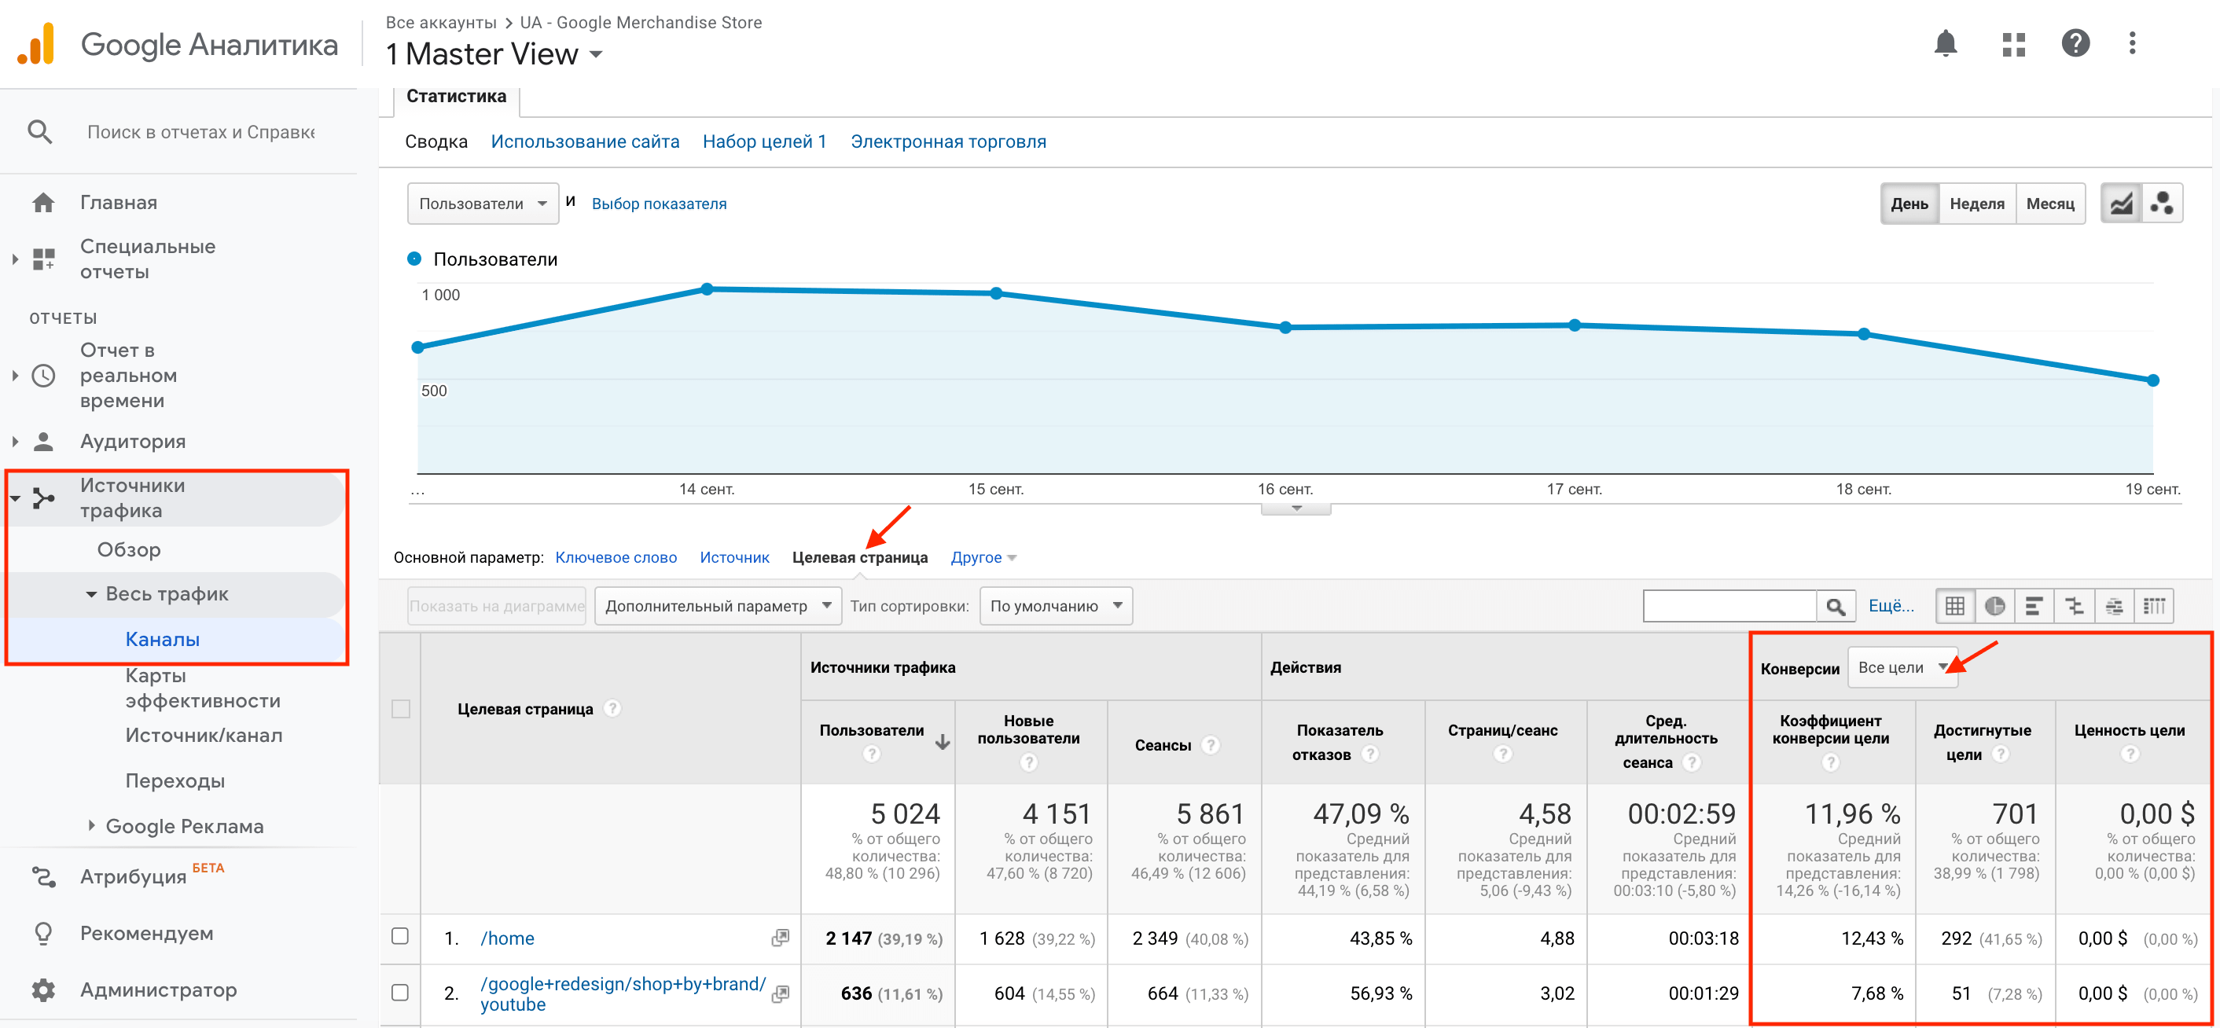The width and height of the screenshot is (2220, 1028).
Task: Click the Аудитория person icon
Action: (43, 441)
